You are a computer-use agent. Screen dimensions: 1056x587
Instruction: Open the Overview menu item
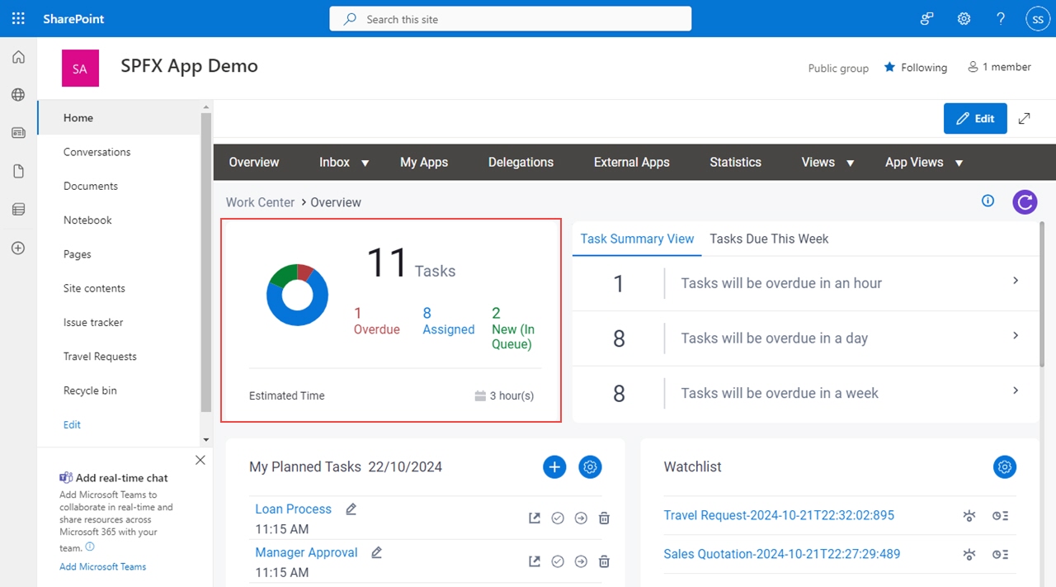tap(254, 162)
